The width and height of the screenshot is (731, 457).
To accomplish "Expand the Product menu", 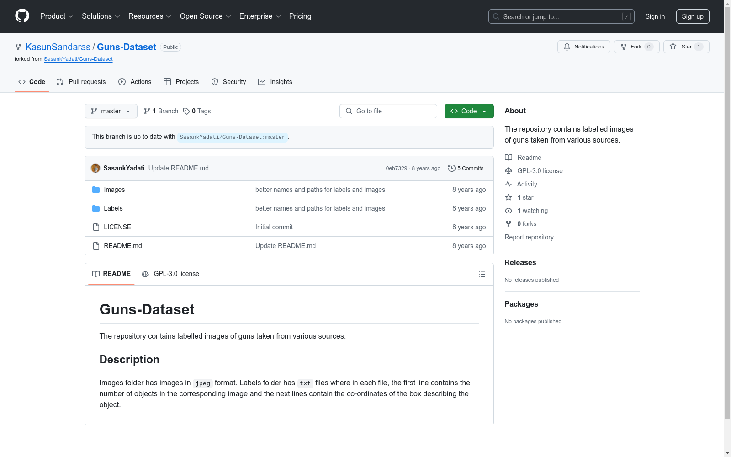I will [57, 16].
